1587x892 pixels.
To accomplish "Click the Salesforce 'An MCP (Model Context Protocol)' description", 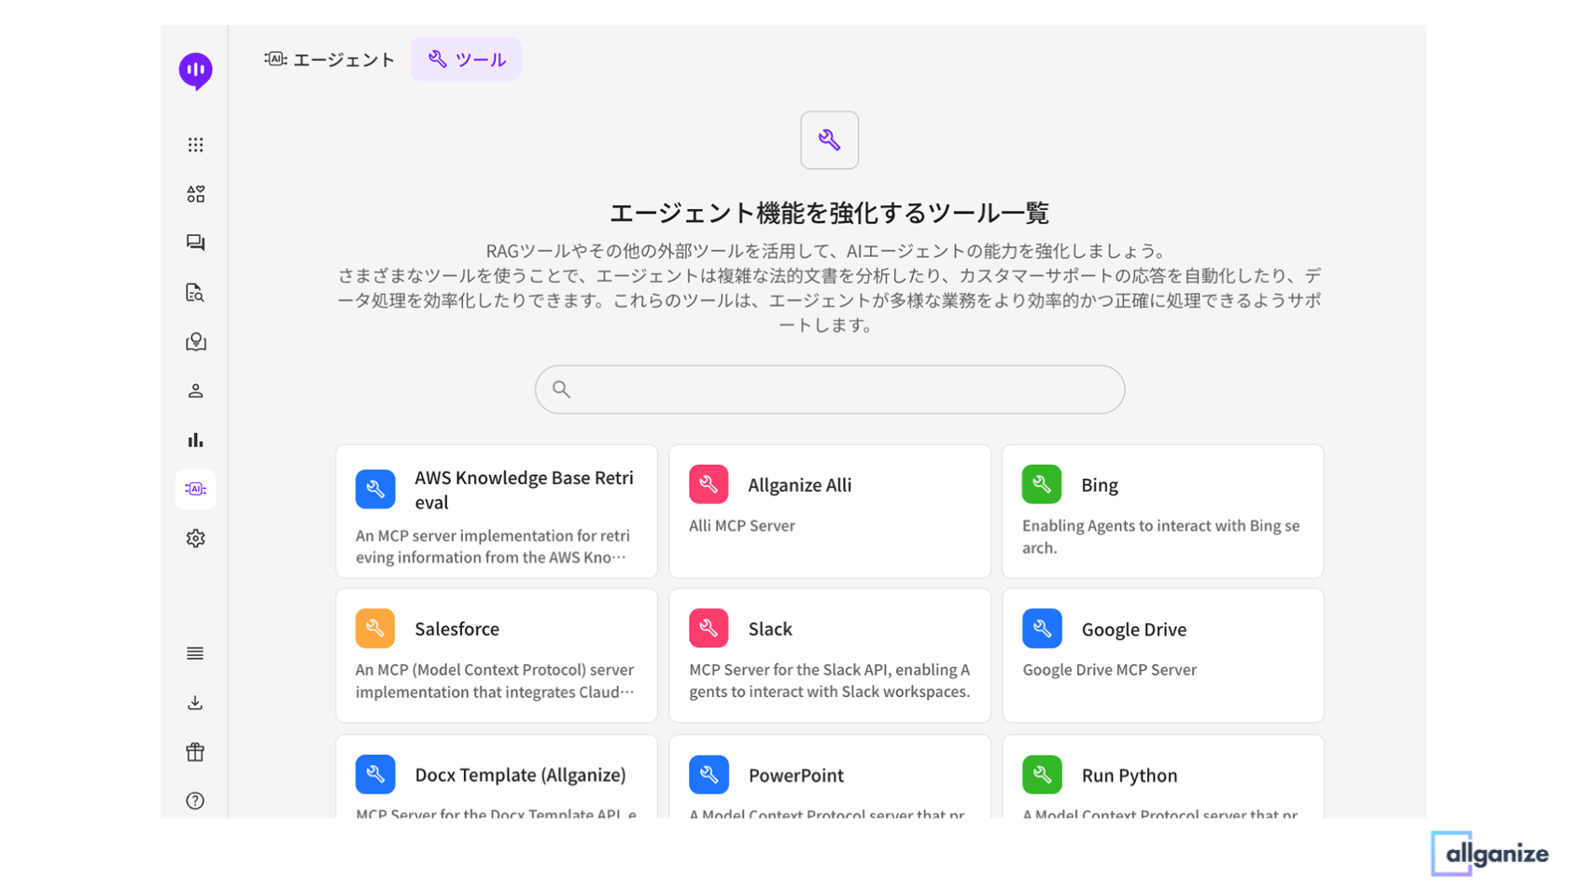I will coord(495,680).
